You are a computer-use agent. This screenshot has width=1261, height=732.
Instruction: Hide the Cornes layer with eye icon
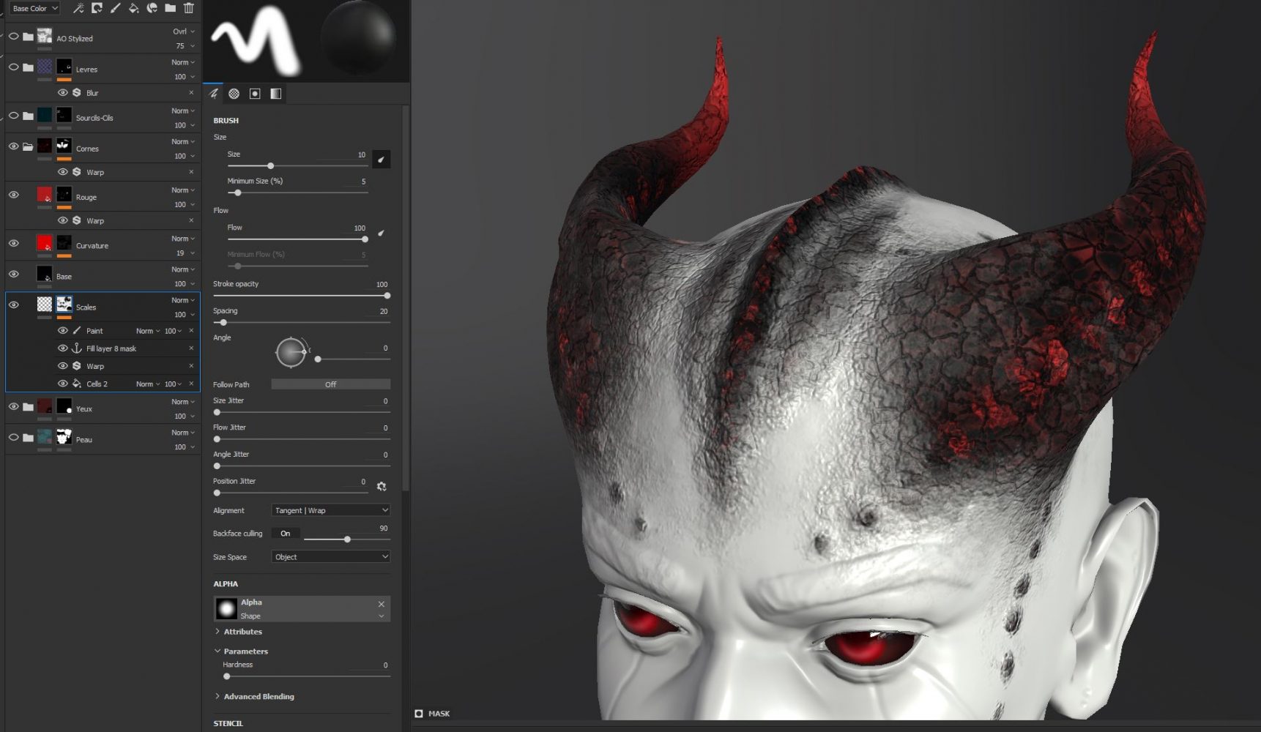coord(13,146)
